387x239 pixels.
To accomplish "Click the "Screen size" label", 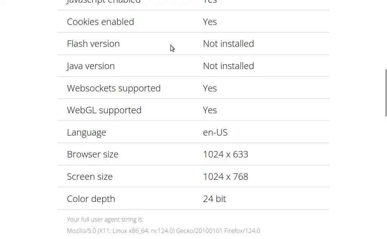I will pyautogui.click(x=90, y=177).
